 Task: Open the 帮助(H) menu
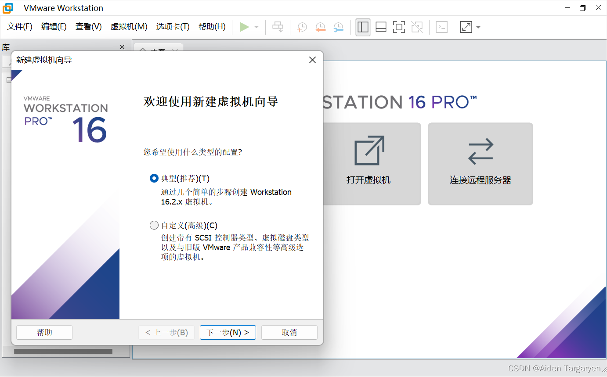(x=212, y=27)
